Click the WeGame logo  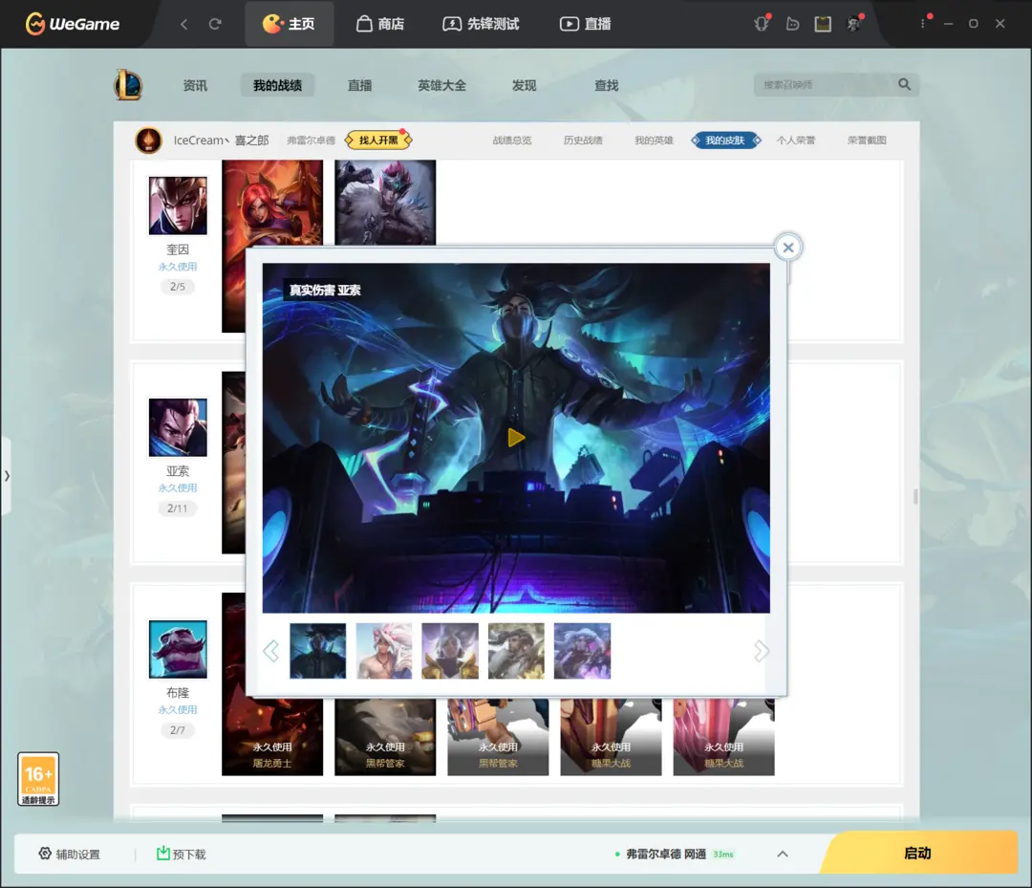(73, 24)
